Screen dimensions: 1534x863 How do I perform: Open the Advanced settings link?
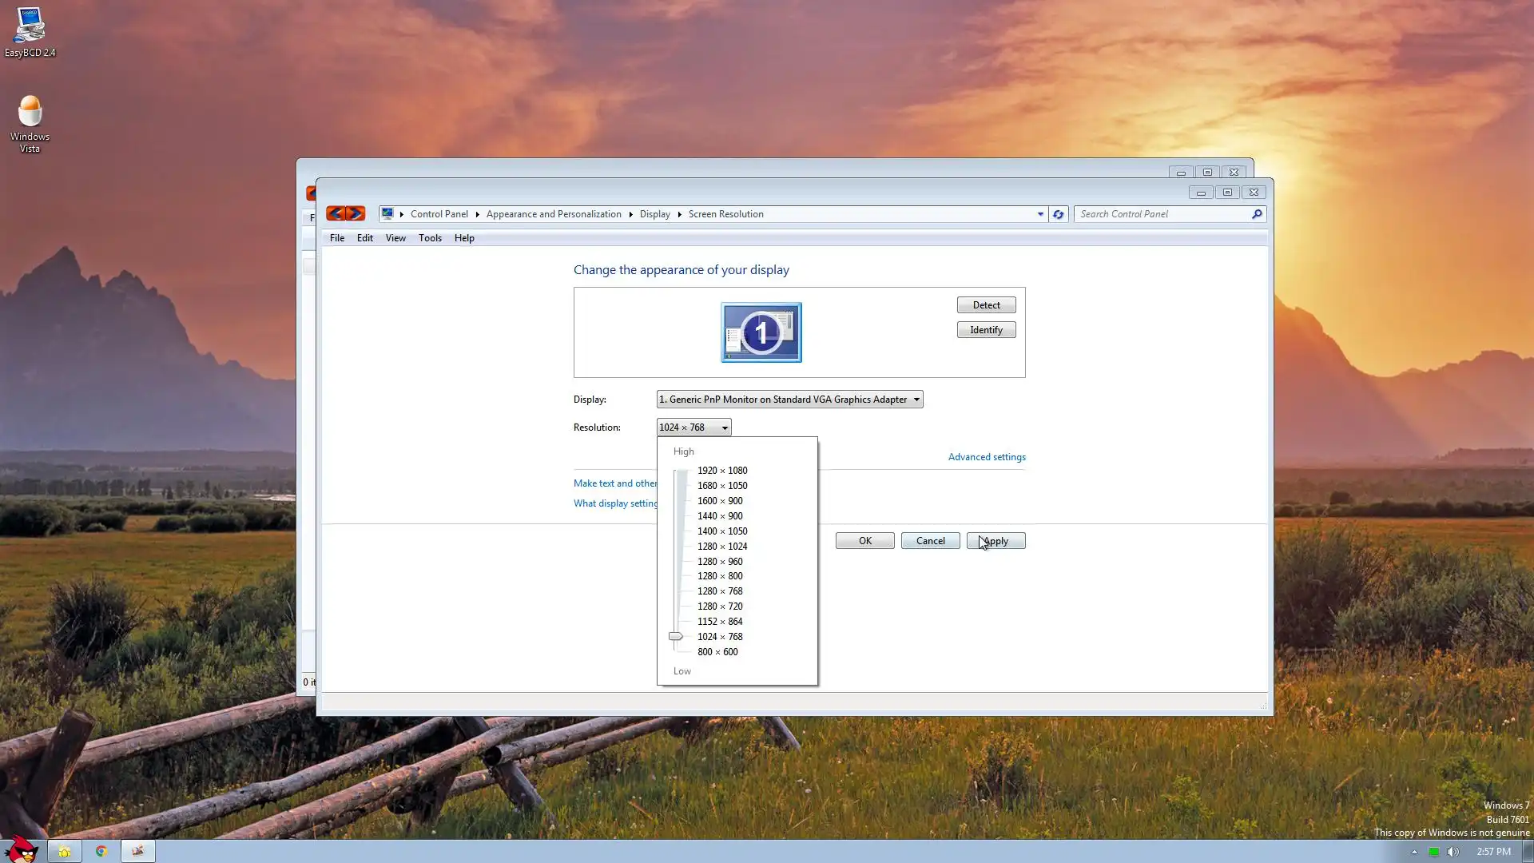(x=987, y=457)
